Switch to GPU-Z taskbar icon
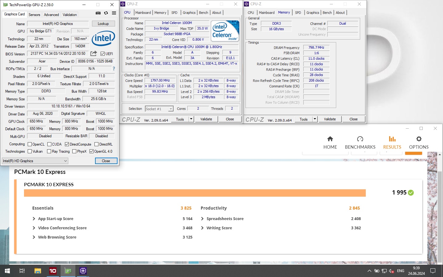Image resolution: width=443 pixels, height=277 pixels. pyautogui.click(x=68, y=271)
